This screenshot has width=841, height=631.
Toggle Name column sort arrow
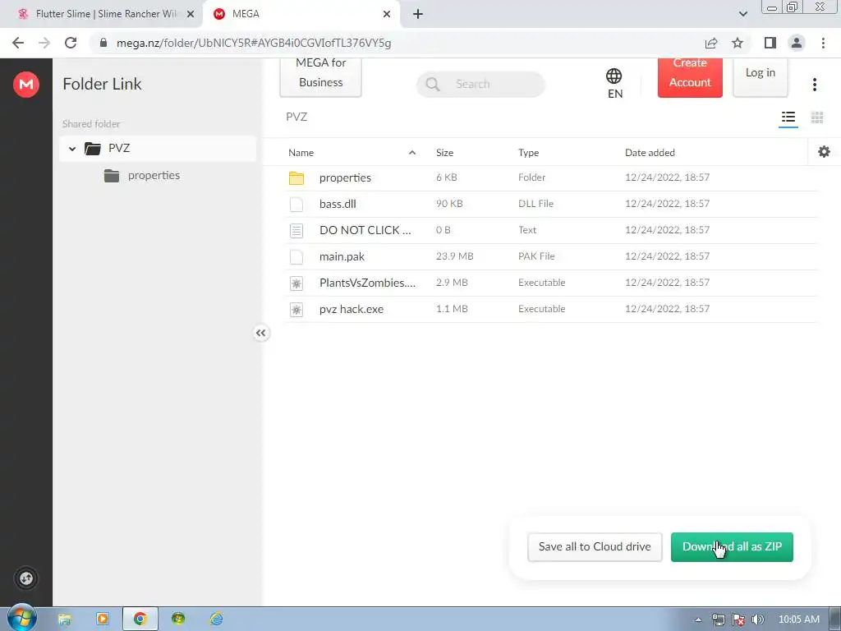click(412, 152)
